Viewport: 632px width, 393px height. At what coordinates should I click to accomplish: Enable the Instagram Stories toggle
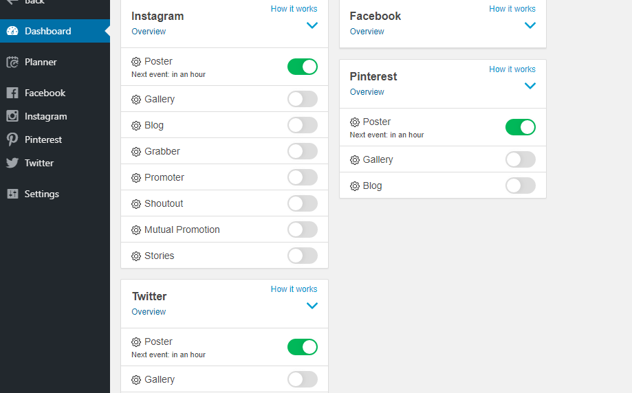pos(303,256)
